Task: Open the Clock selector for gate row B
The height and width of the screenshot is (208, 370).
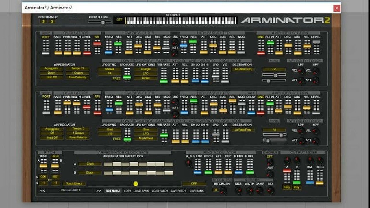Action: coord(90,173)
